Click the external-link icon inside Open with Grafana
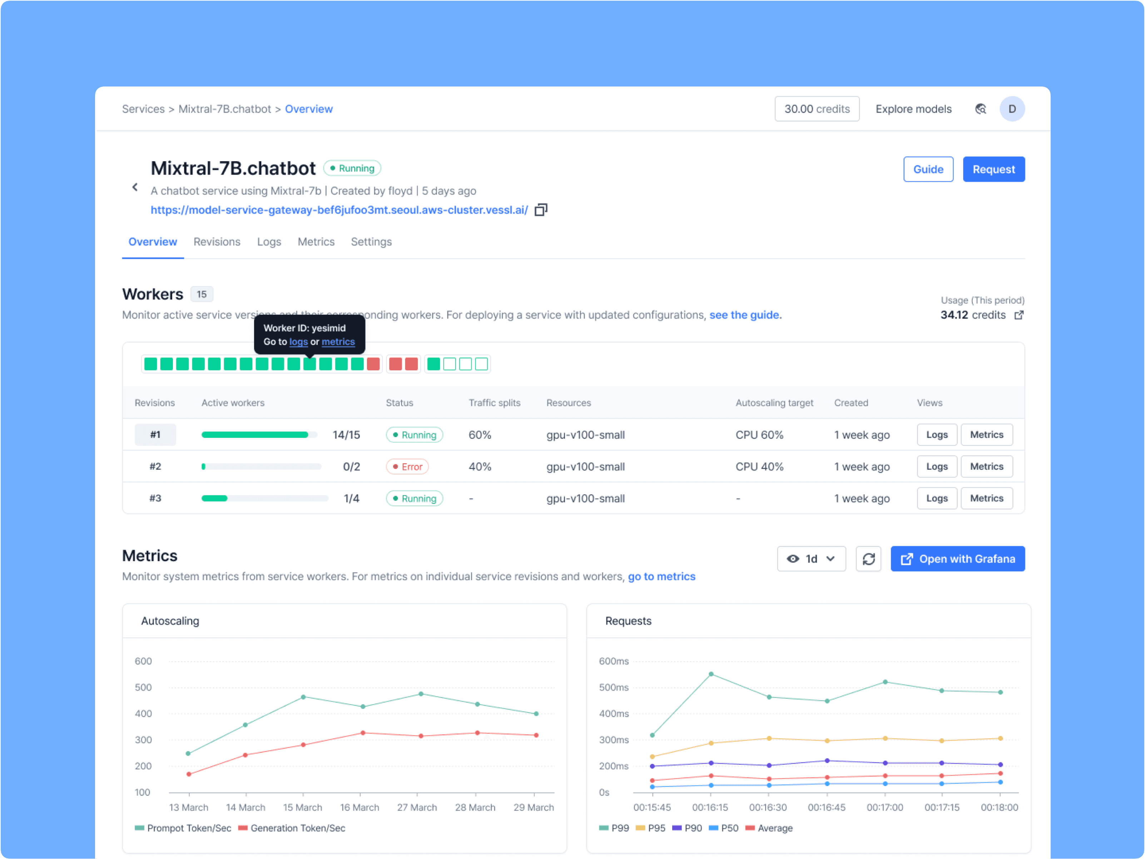 click(x=907, y=559)
